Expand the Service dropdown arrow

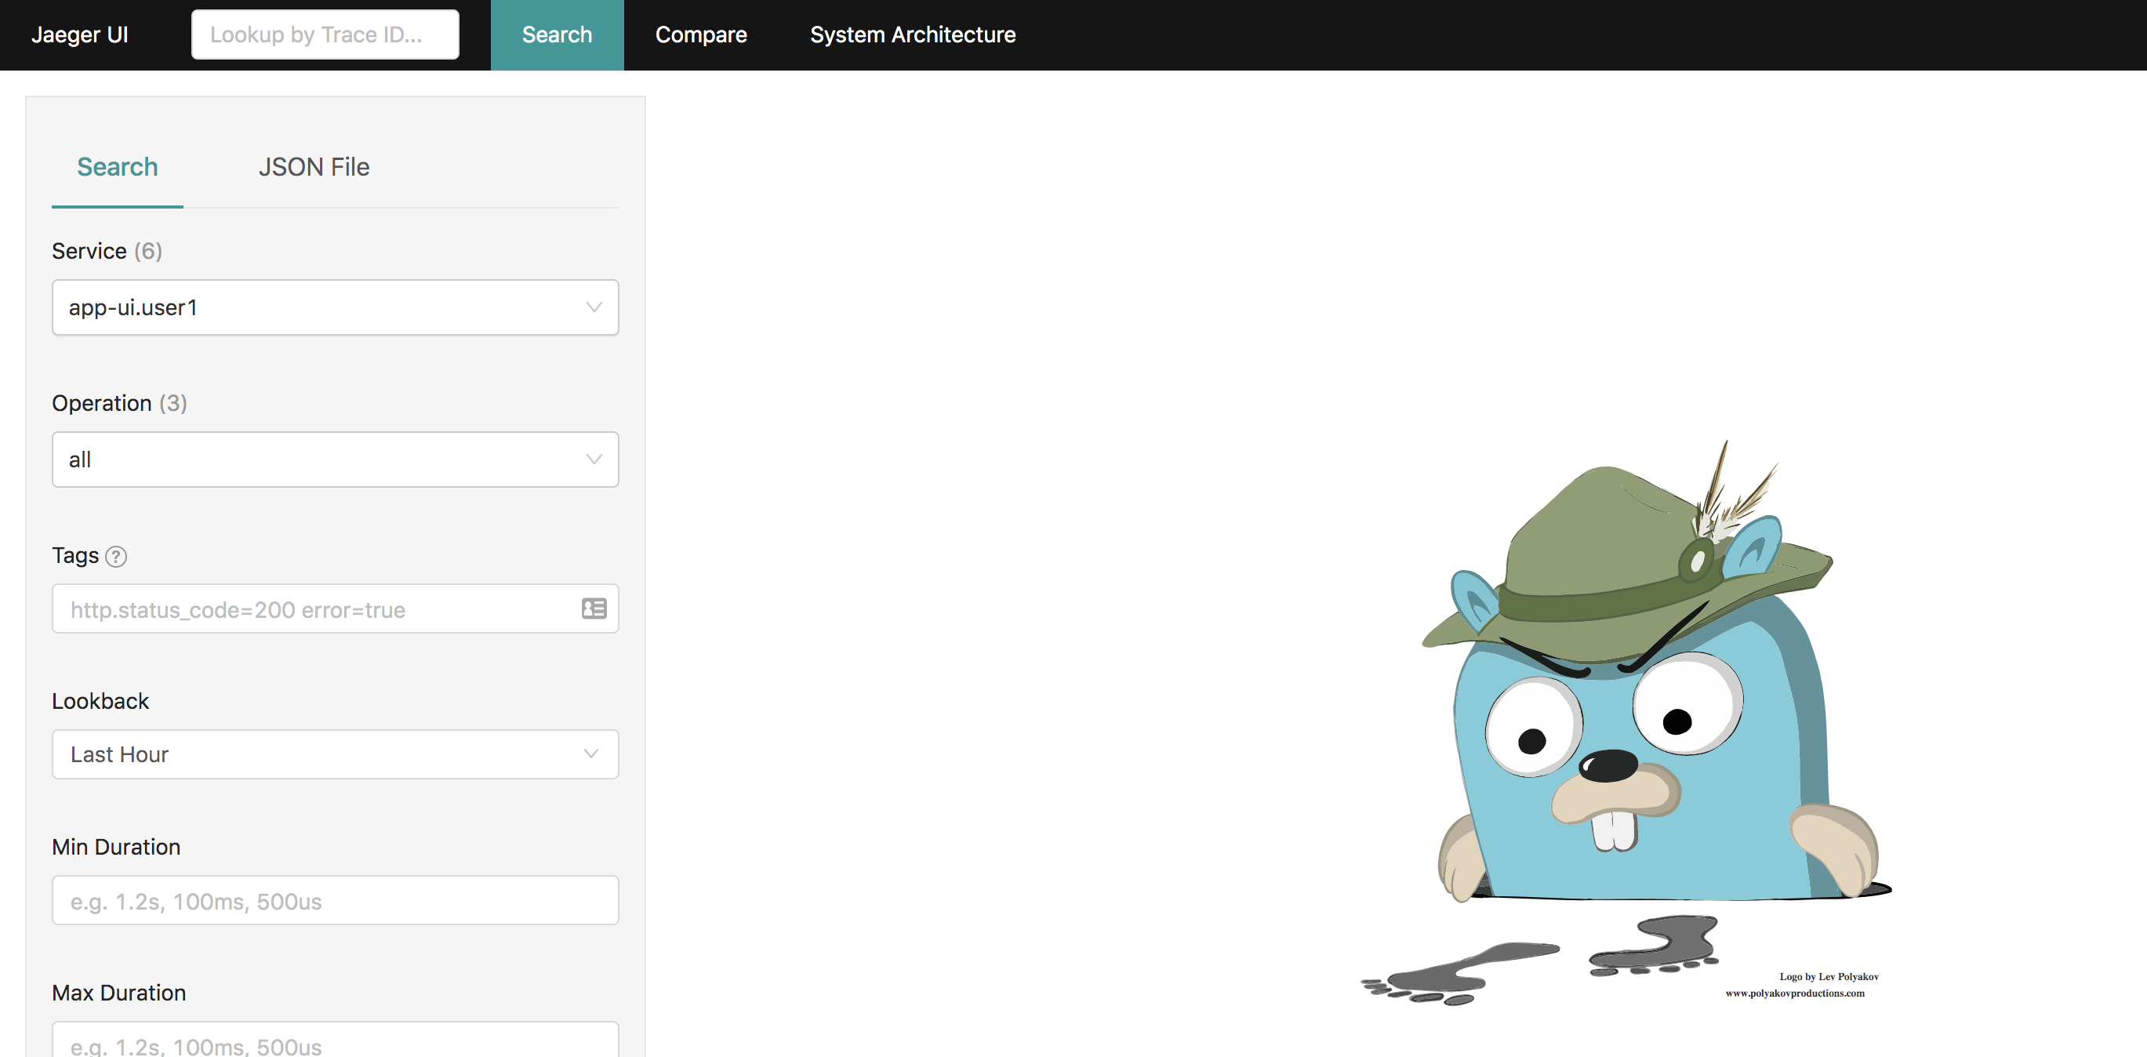594,307
